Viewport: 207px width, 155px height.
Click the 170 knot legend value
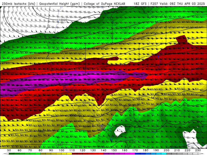coord(135,150)
